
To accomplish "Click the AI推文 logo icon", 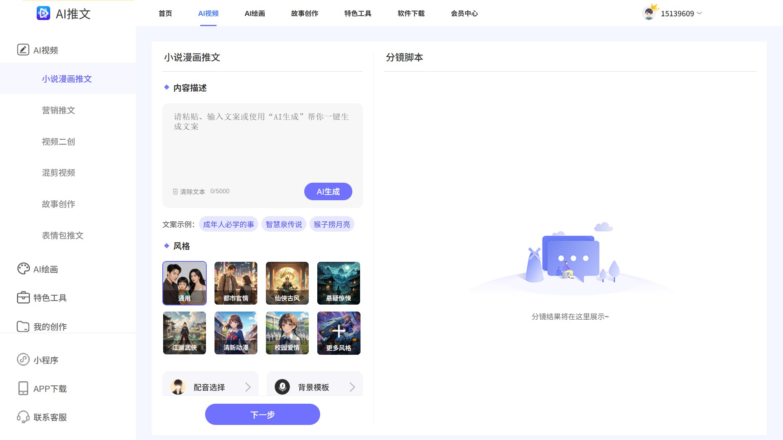I will (43, 13).
